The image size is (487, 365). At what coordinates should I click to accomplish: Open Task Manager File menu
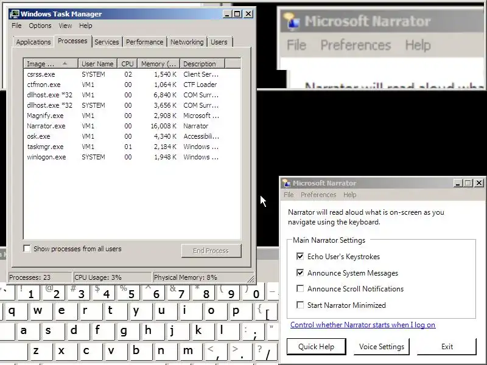click(x=16, y=26)
